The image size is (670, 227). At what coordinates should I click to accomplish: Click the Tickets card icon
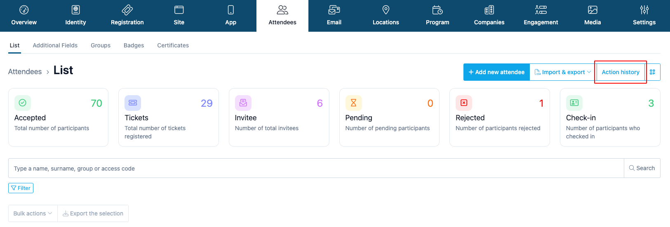(133, 103)
